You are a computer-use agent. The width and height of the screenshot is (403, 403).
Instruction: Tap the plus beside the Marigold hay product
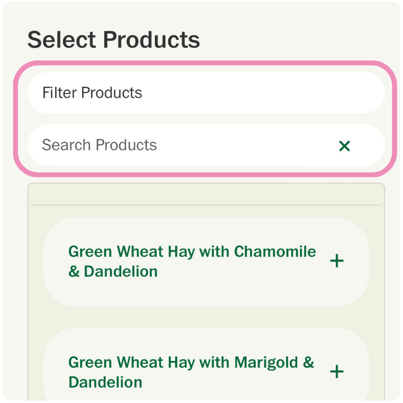coord(337,372)
